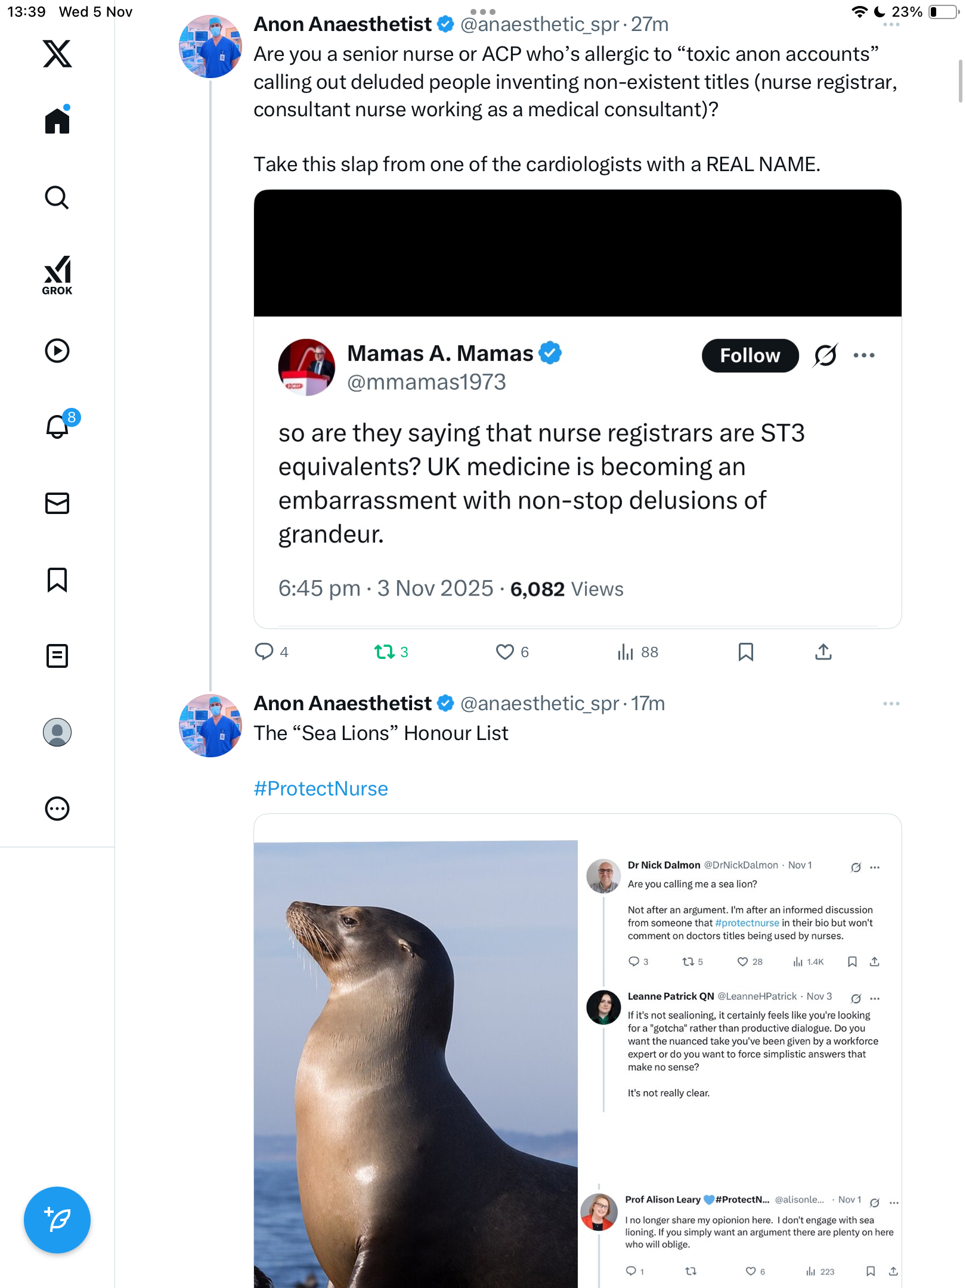The width and height of the screenshot is (966, 1288).
Task: Open the sea lion image attachment
Action: 416,1061
